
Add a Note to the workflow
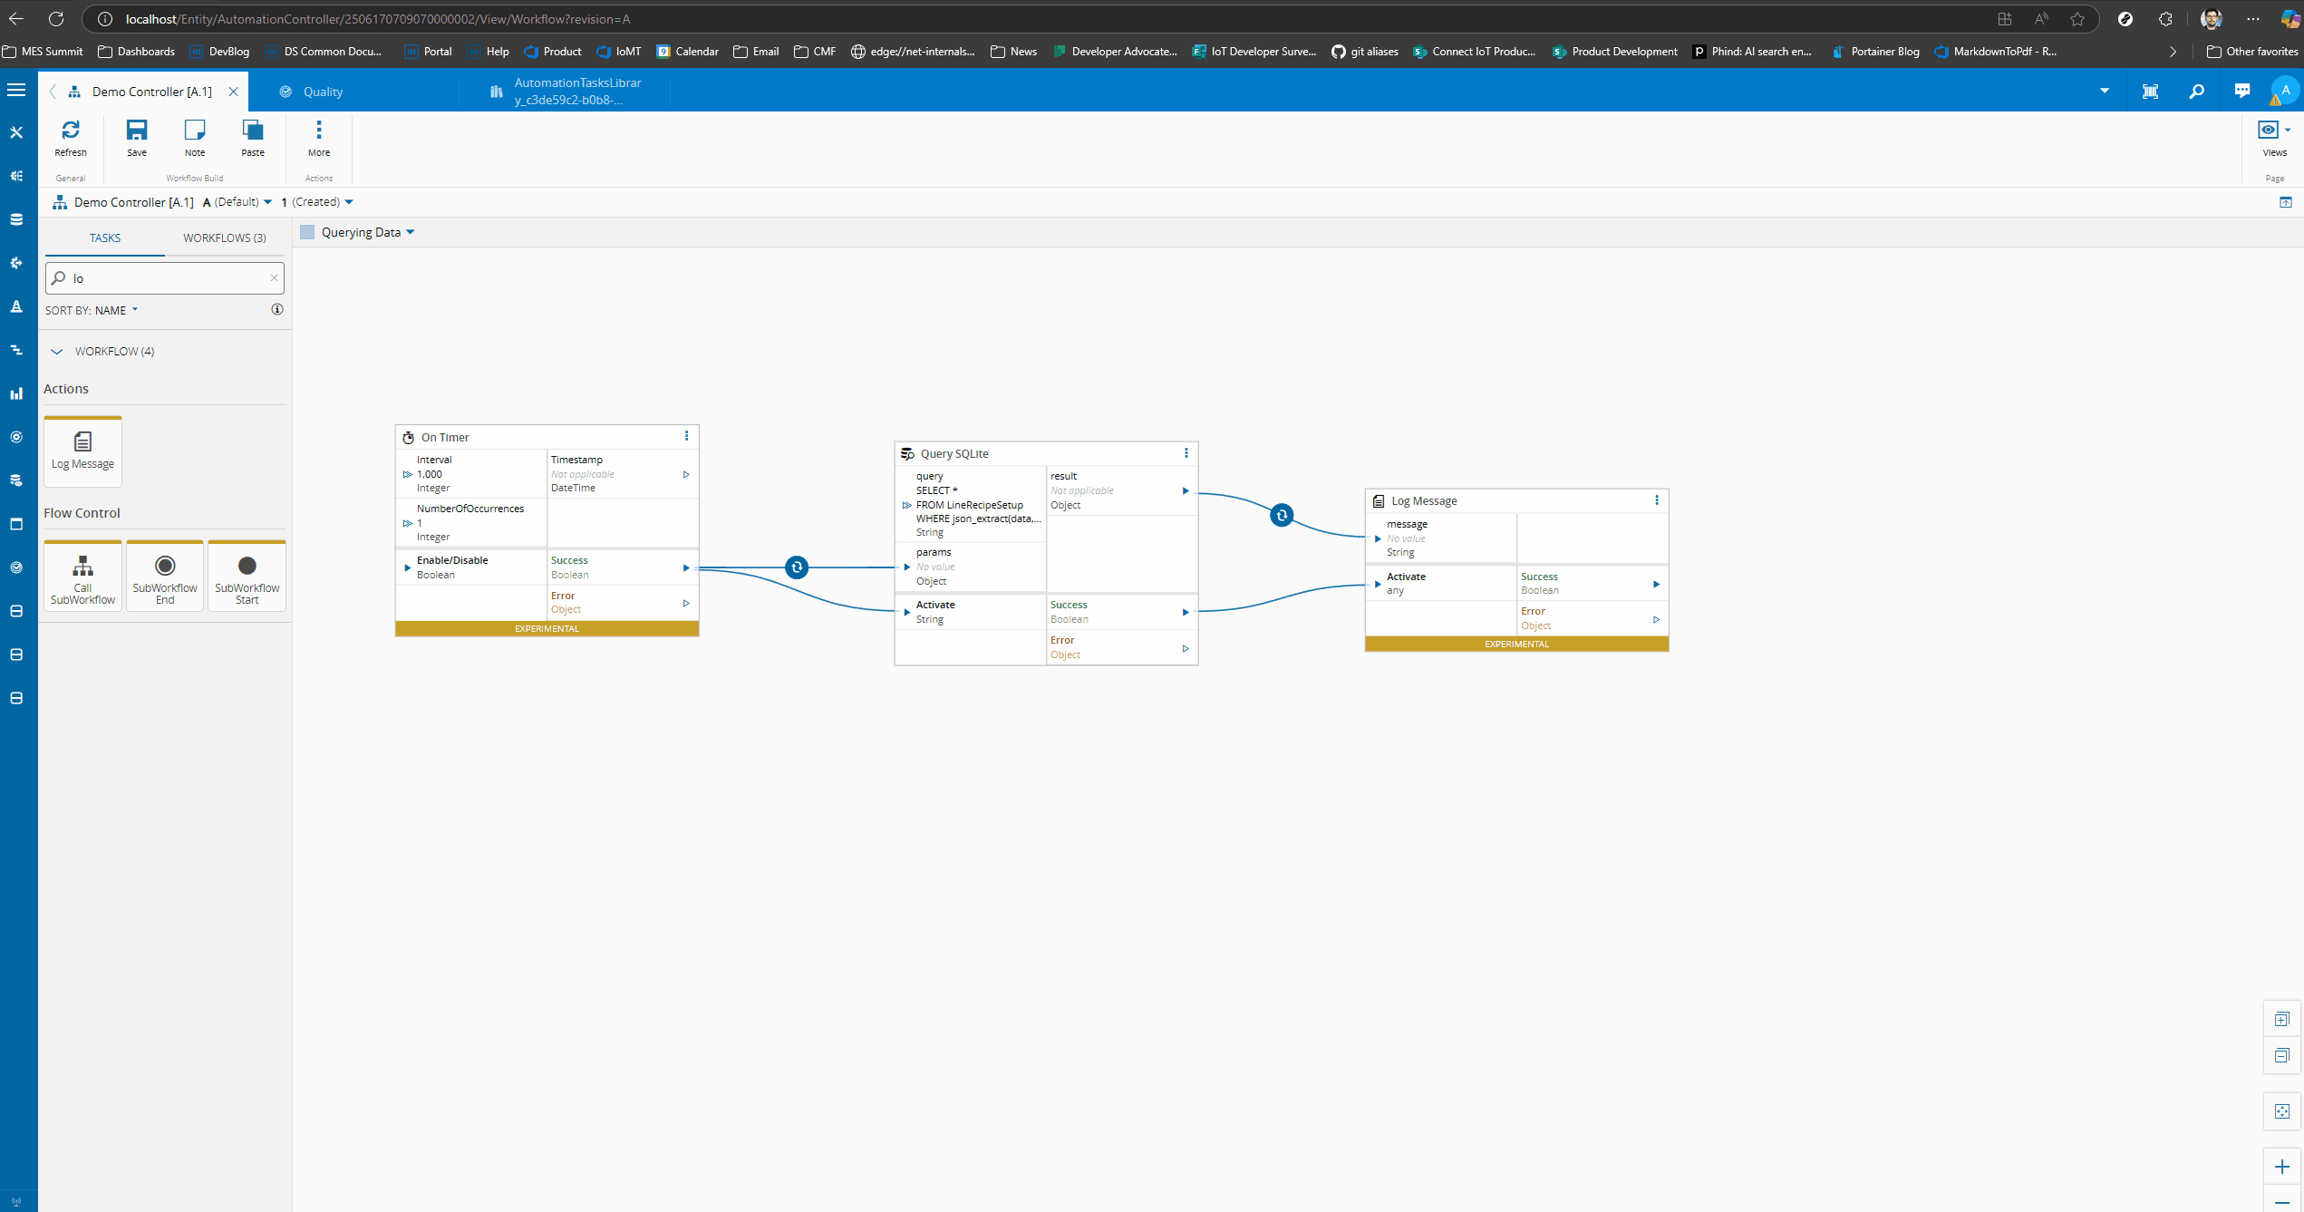(195, 138)
